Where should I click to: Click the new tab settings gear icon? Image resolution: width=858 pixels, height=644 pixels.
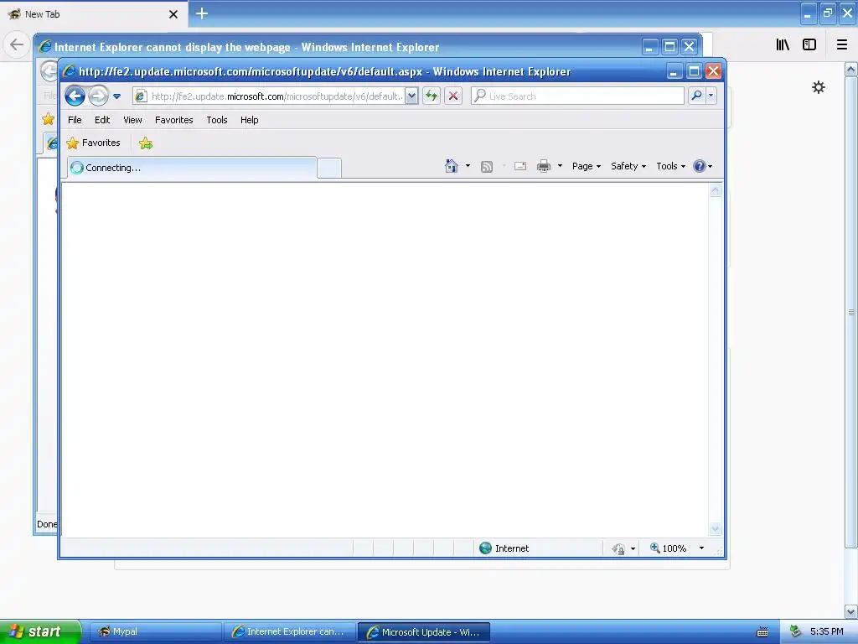pos(818,87)
